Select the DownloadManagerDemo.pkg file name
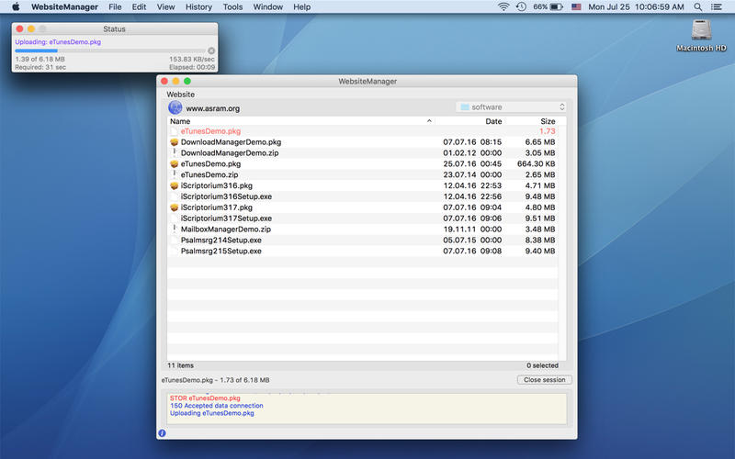This screenshot has height=459, width=735. click(x=232, y=142)
